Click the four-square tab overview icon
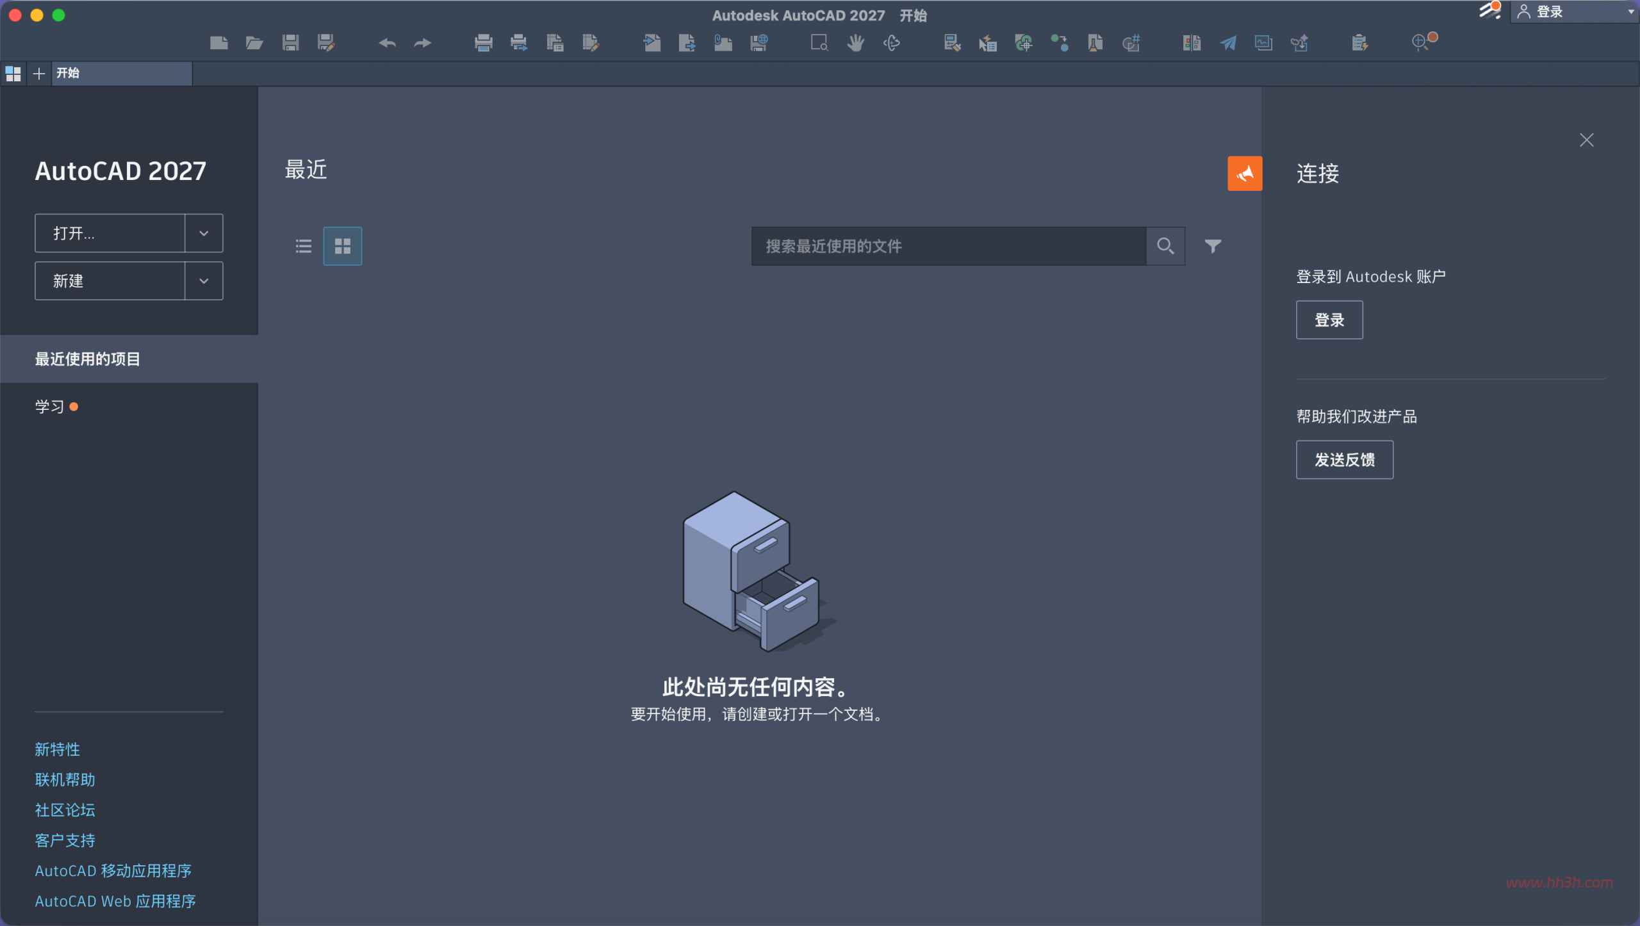 (x=13, y=74)
